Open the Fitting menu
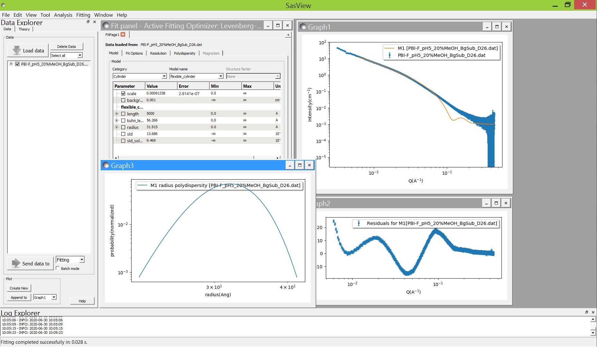 click(x=83, y=15)
